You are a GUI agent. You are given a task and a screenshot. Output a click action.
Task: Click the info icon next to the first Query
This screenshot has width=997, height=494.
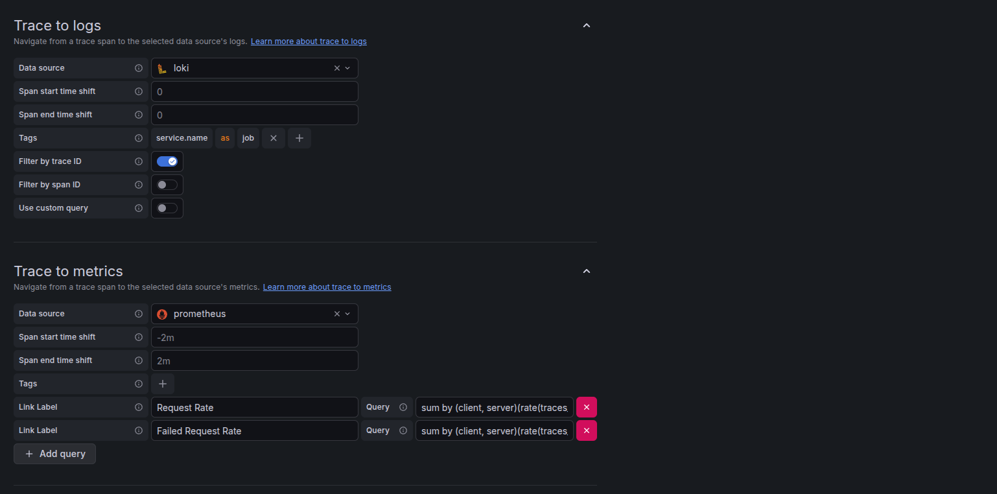click(403, 406)
